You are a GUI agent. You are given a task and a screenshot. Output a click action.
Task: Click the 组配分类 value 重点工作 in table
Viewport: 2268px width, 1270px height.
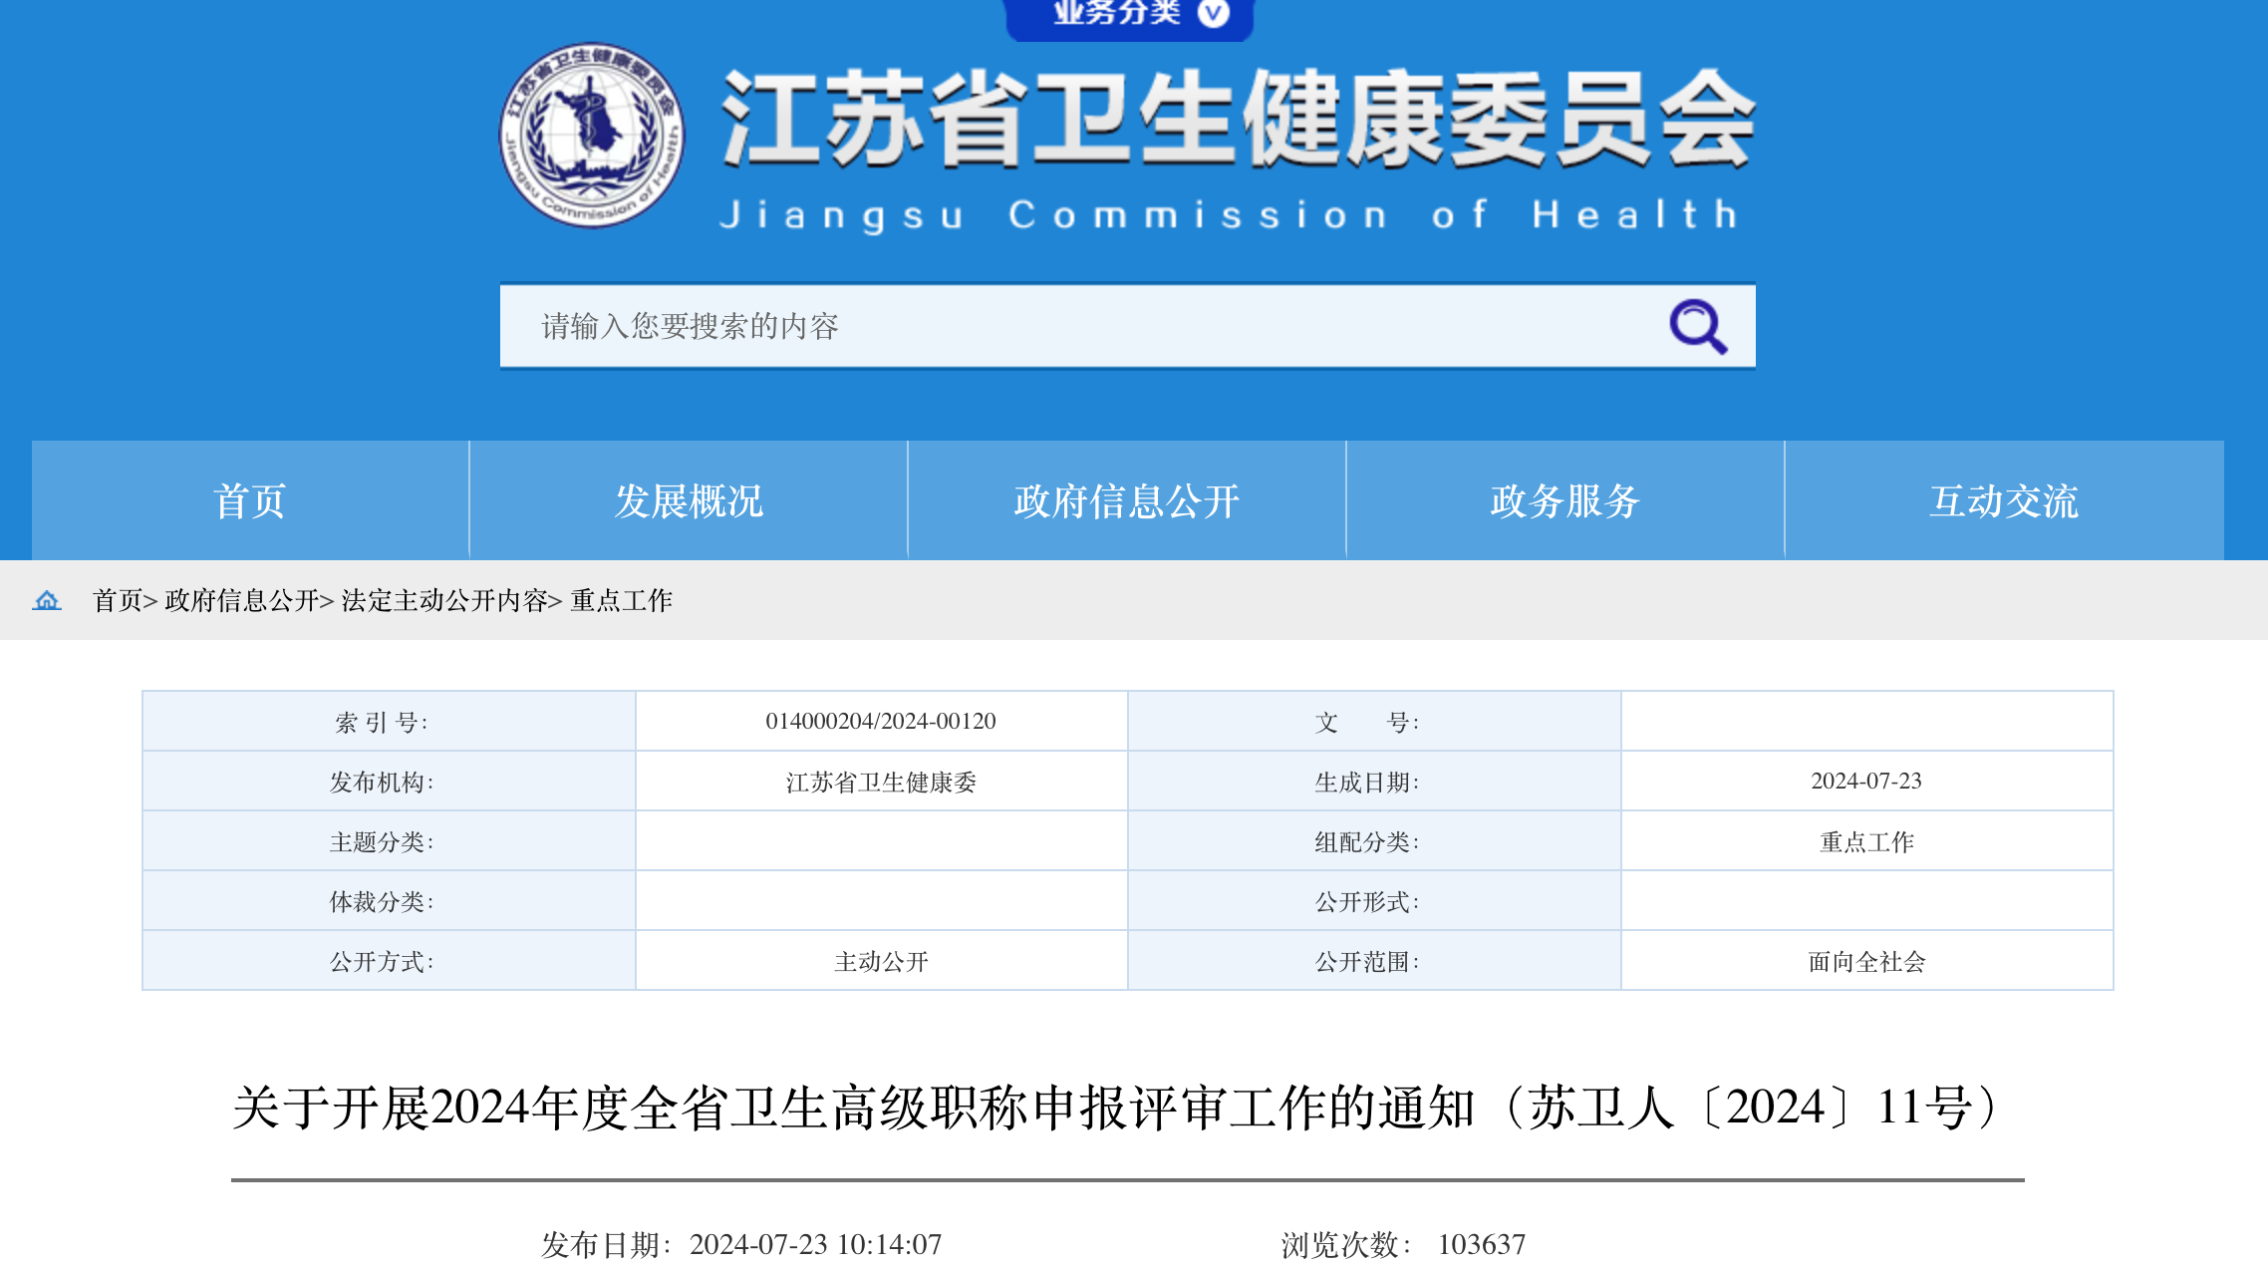pos(1866,841)
